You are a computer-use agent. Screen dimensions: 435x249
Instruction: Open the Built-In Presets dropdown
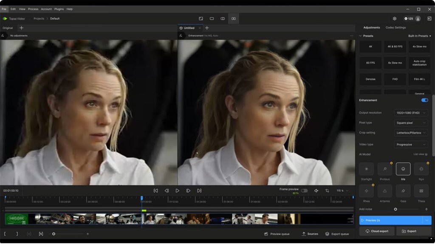[x=419, y=36]
